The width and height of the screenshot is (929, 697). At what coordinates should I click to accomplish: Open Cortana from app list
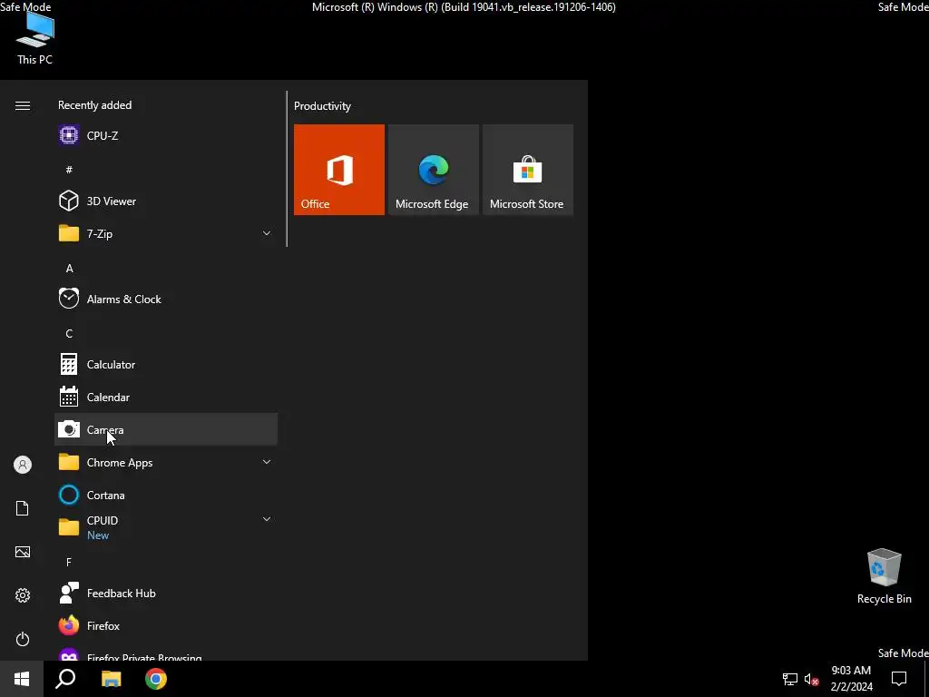coord(166,495)
